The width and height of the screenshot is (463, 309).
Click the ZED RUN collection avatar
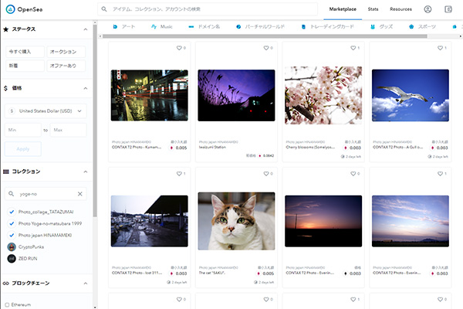pyautogui.click(x=12, y=258)
